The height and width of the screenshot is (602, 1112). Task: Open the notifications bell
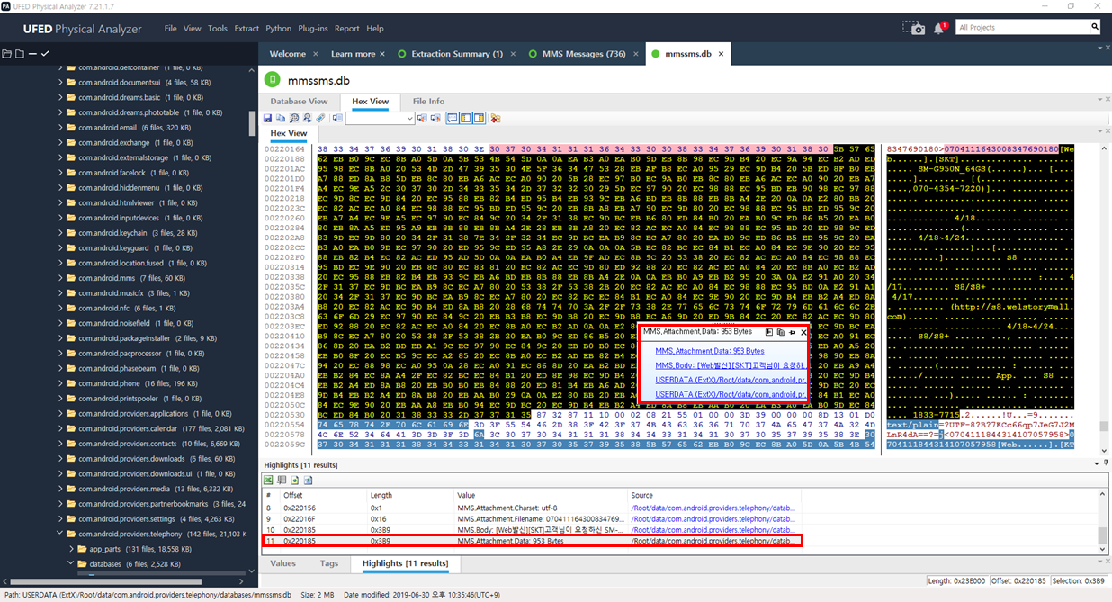(940, 28)
